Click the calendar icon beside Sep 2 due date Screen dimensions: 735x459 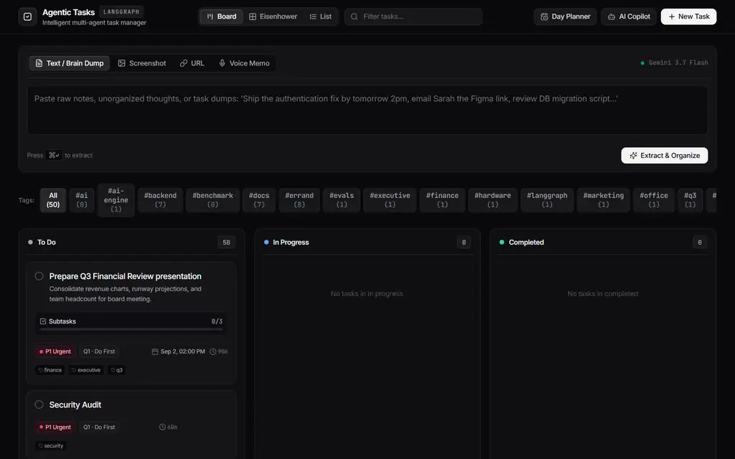(155, 351)
